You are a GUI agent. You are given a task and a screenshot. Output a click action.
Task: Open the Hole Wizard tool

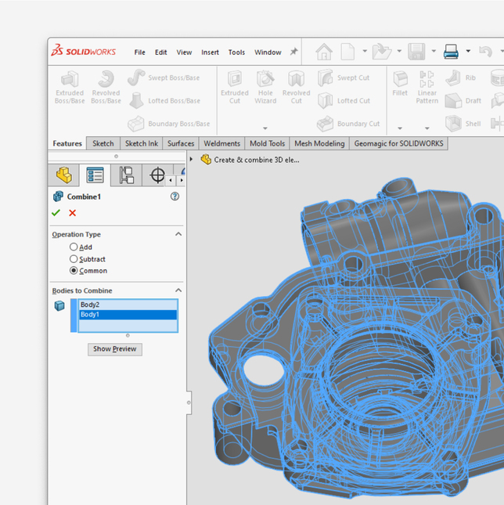pos(265,88)
